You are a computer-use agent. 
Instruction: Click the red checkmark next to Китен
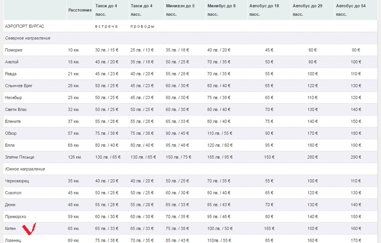click(31, 228)
